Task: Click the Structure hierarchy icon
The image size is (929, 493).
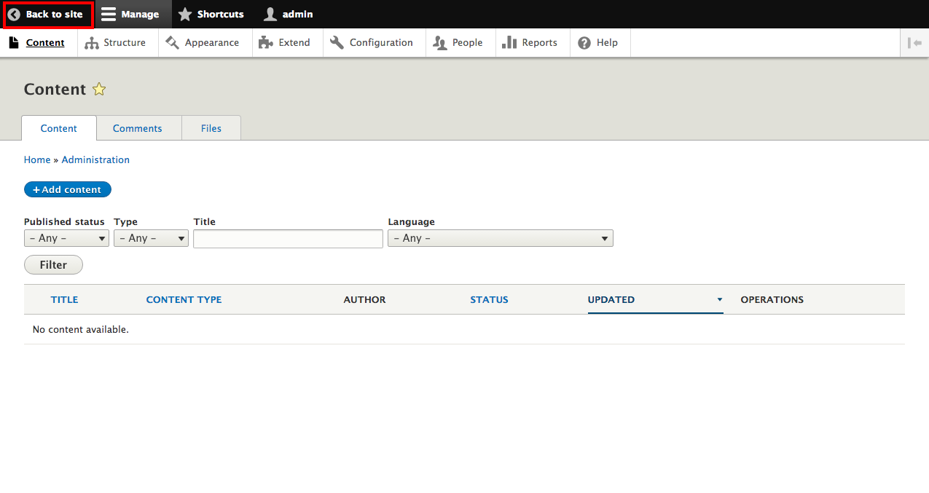Action: [x=92, y=43]
